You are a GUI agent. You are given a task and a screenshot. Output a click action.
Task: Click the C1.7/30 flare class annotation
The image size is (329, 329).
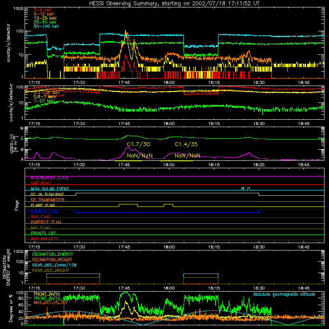pyautogui.click(x=138, y=144)
